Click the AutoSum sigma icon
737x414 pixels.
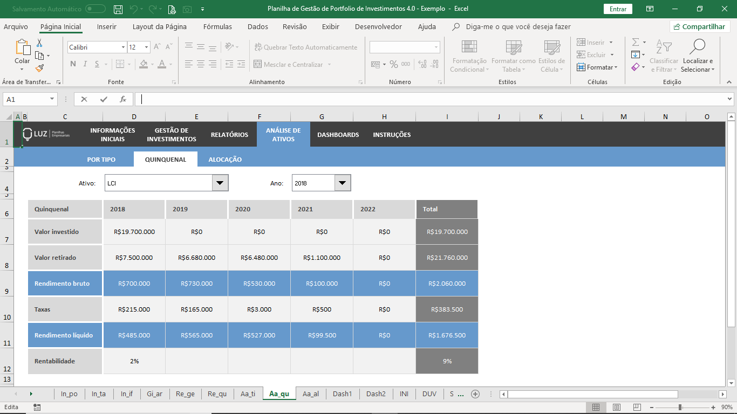click(636, 42)
